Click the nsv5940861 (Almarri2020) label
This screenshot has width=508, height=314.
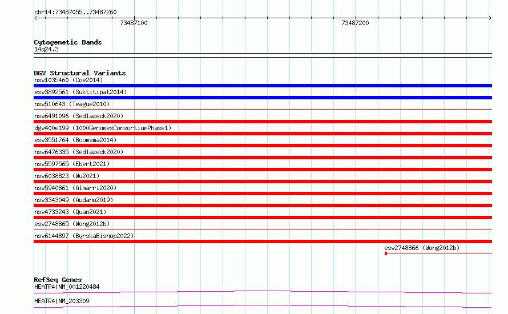coord(75,188)
